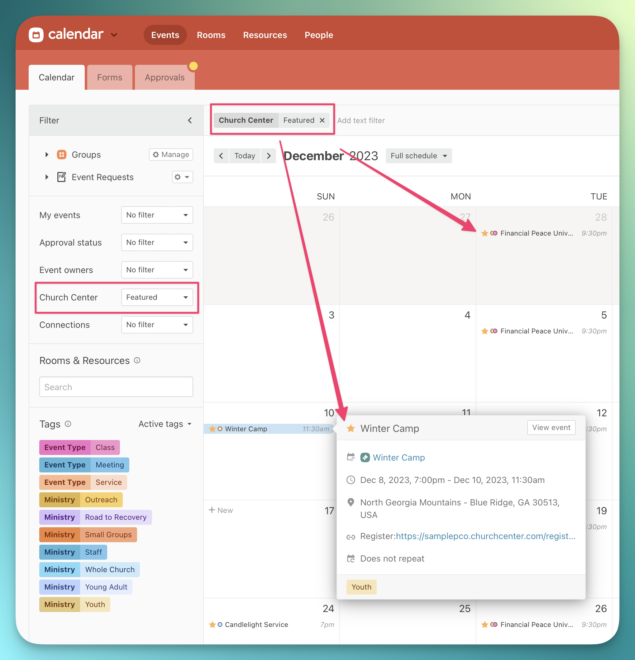Click the Rooms & Resources info icon
Viewport: 635px width, 660px height.
point(137,360)
